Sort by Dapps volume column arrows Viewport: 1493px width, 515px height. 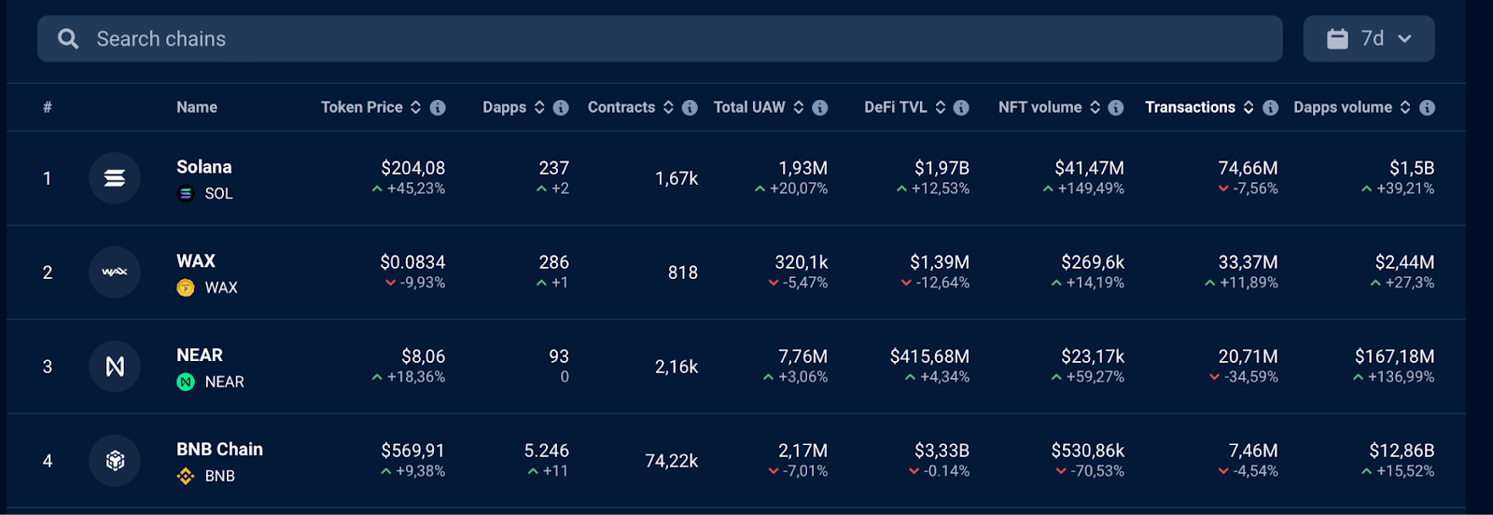[x=1405, y=107]
